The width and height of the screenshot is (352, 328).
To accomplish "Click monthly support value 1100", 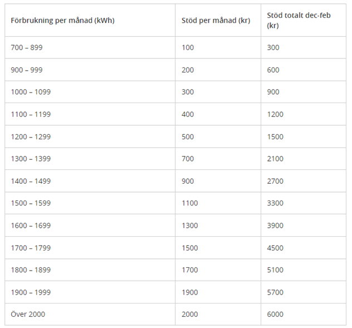I will (190, 203).
